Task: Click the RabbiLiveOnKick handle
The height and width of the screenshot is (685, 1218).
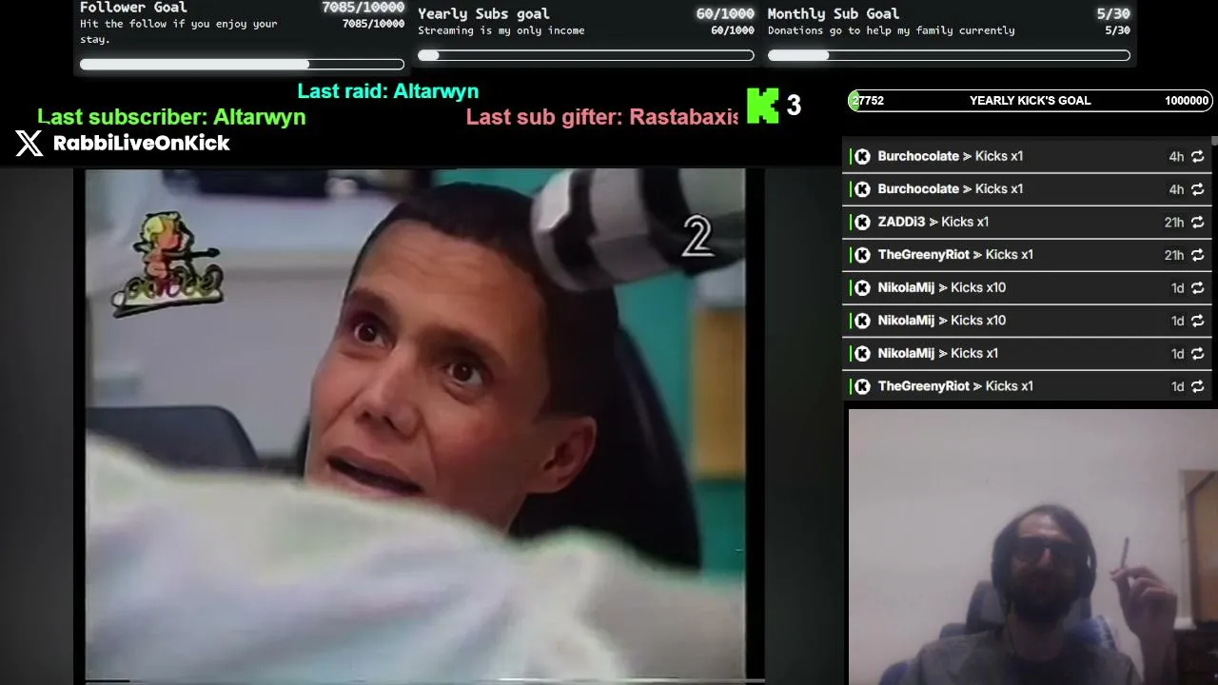Action: 142,144
